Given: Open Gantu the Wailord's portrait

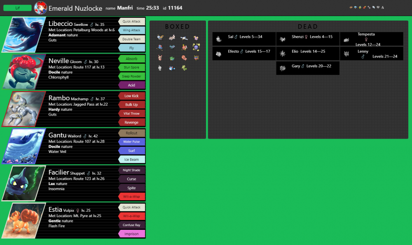Looking at the screenshot, I should (25, 146).
